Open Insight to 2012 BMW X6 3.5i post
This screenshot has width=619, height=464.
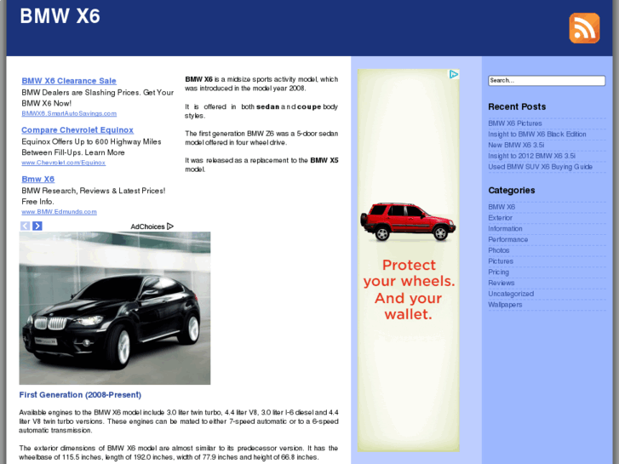(532, 156)
